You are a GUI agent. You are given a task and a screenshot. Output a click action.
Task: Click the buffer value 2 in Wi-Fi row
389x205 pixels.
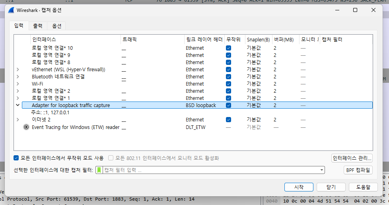[275, 84]
